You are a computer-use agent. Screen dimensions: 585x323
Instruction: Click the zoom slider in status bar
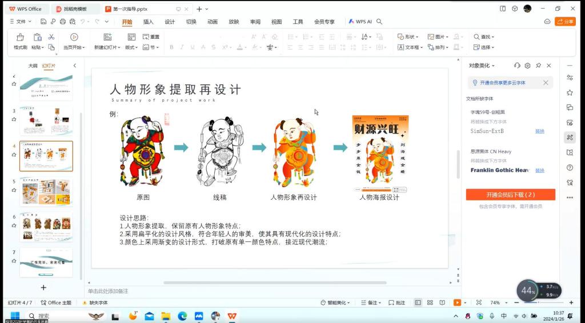pyautogui.click(x=544, y=302)
